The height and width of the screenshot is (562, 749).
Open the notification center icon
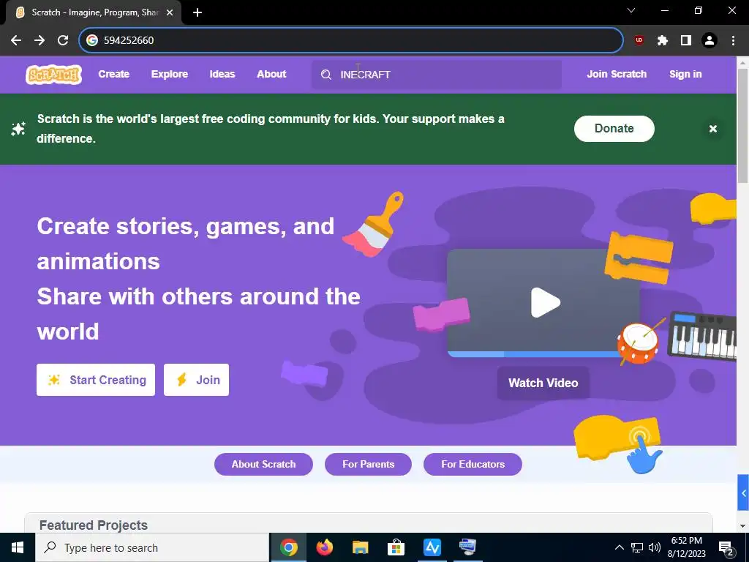coord(726,547)
